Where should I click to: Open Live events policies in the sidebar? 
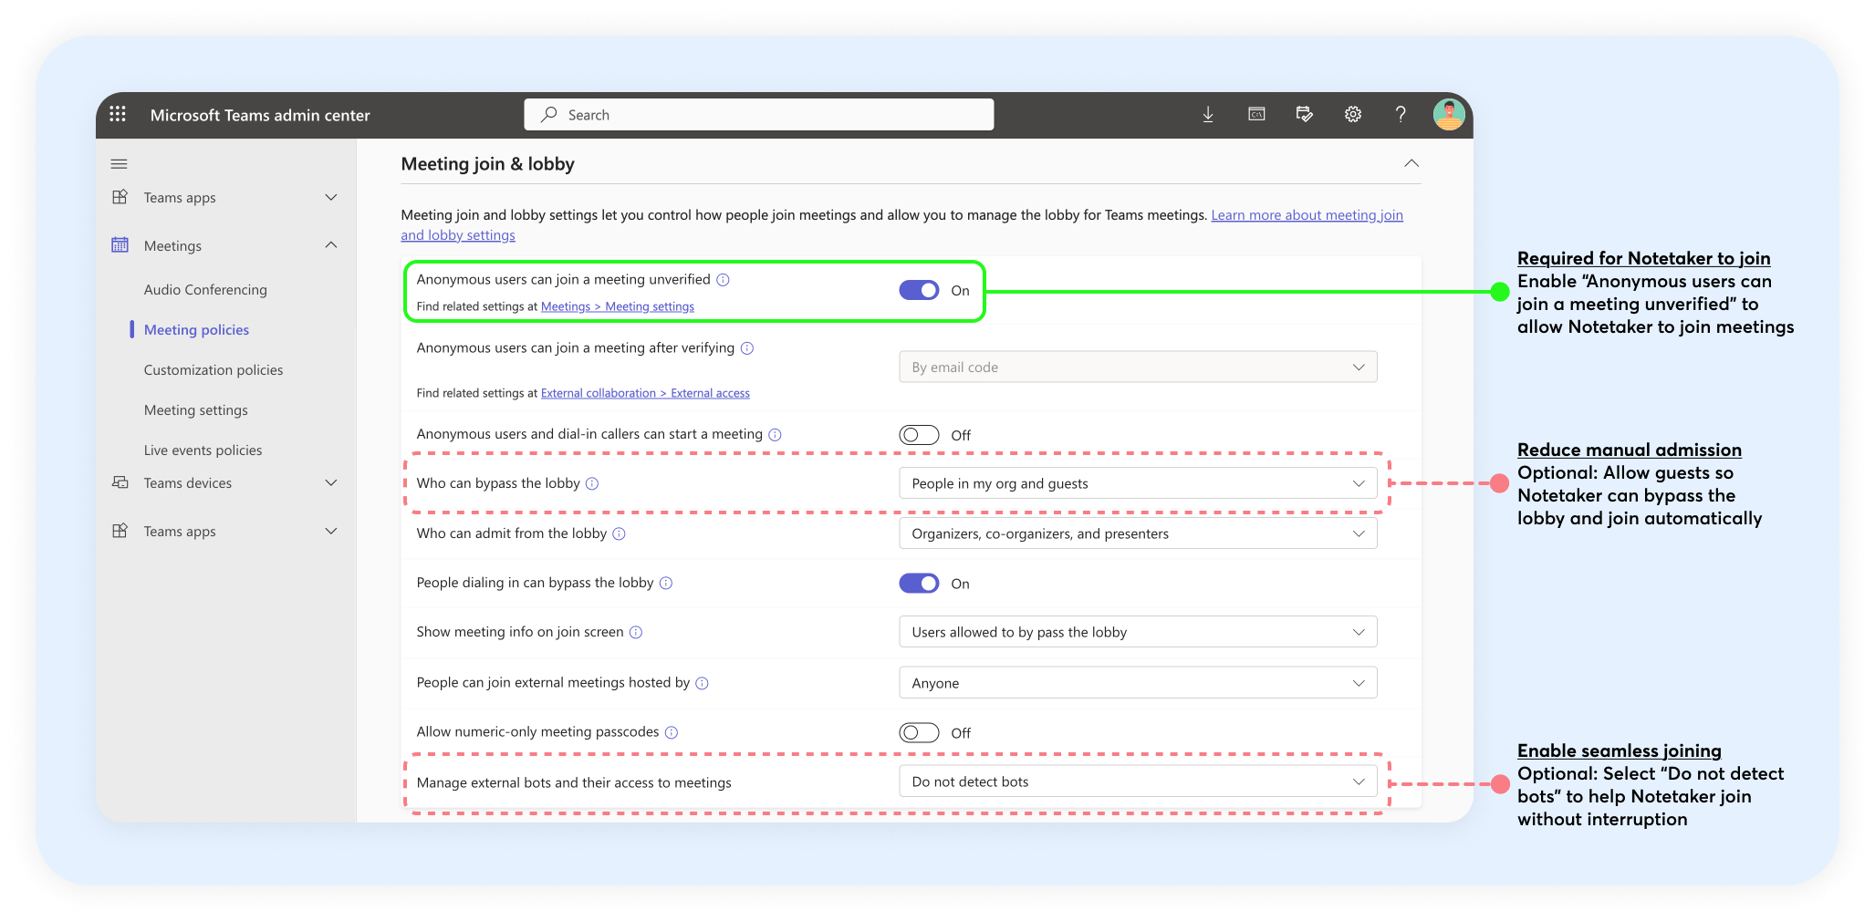[x=203, y=450]
